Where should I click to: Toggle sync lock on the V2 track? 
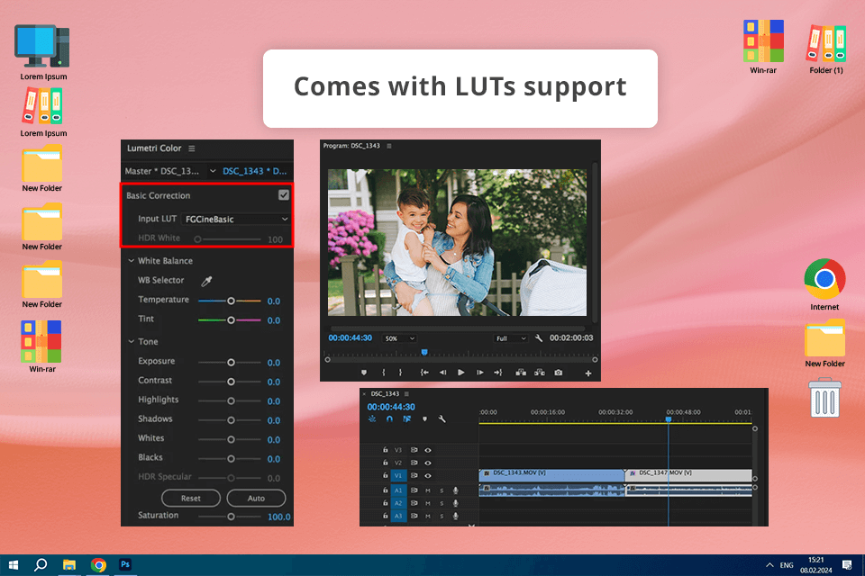[x=414, y=463]
